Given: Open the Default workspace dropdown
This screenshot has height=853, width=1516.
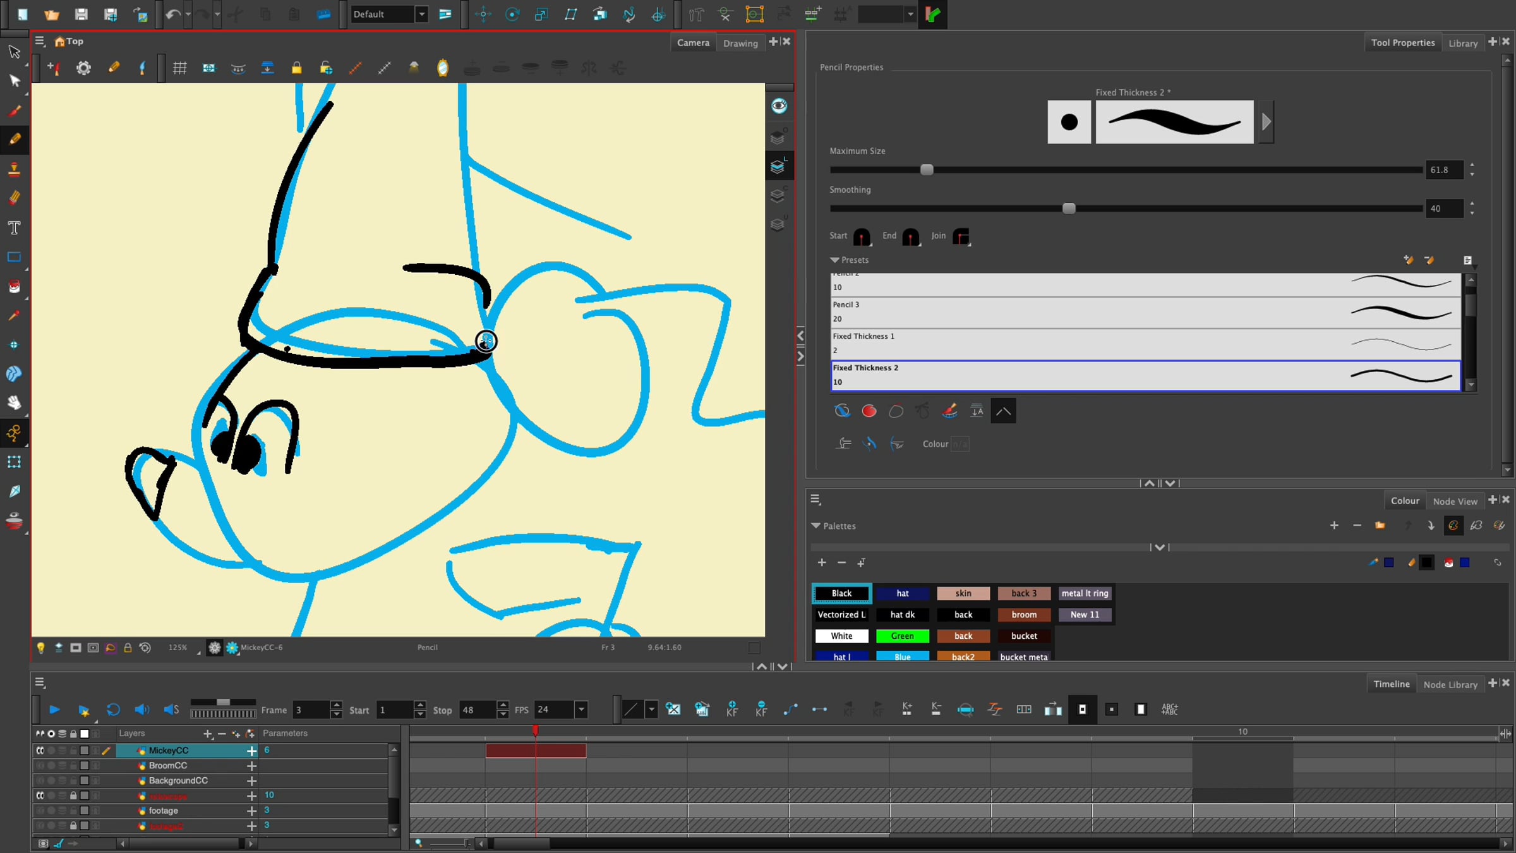Looking at the screenshot, I should [x=421, y=14].
